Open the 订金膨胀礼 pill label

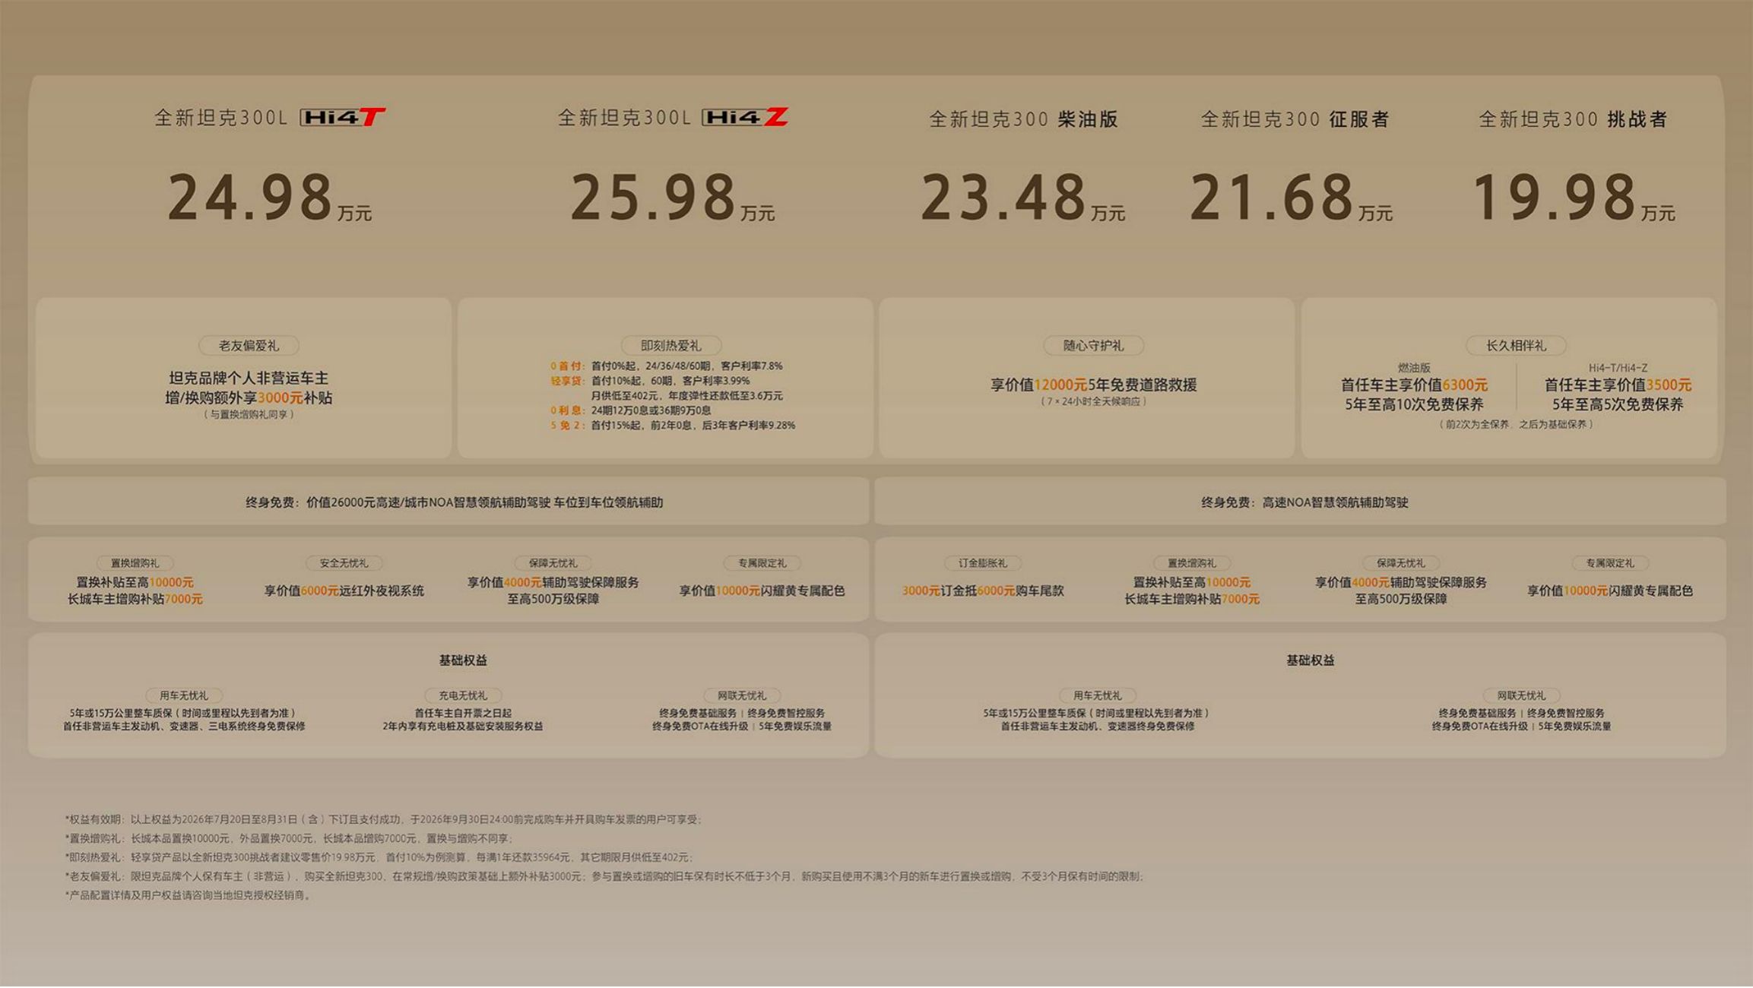(x=982, y=563)
